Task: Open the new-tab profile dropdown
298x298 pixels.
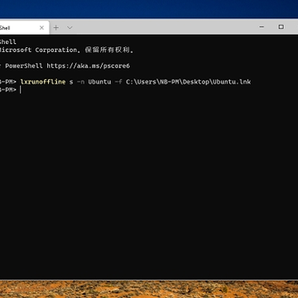Action: (x=70, y=27)
